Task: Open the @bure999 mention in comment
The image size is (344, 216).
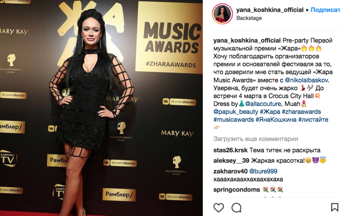Action: click(x=263, y=171)
